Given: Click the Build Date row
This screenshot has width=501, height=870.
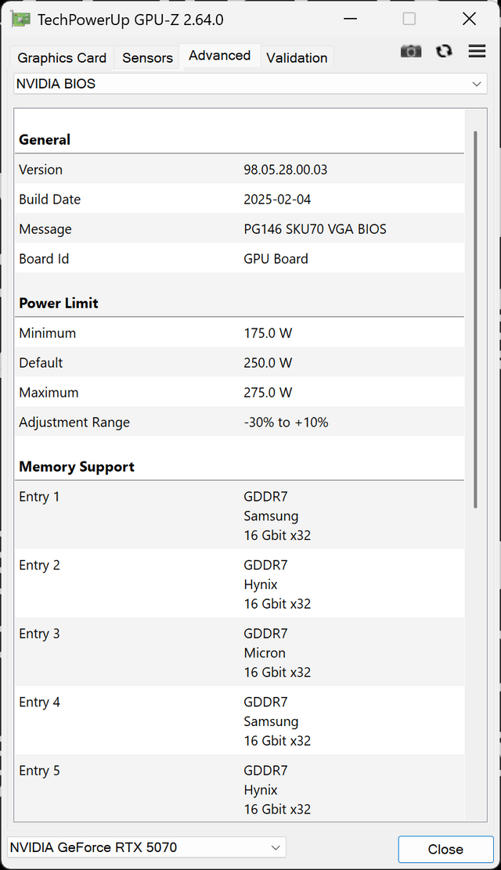Looking at the screenshot, I should click(240, 200).
